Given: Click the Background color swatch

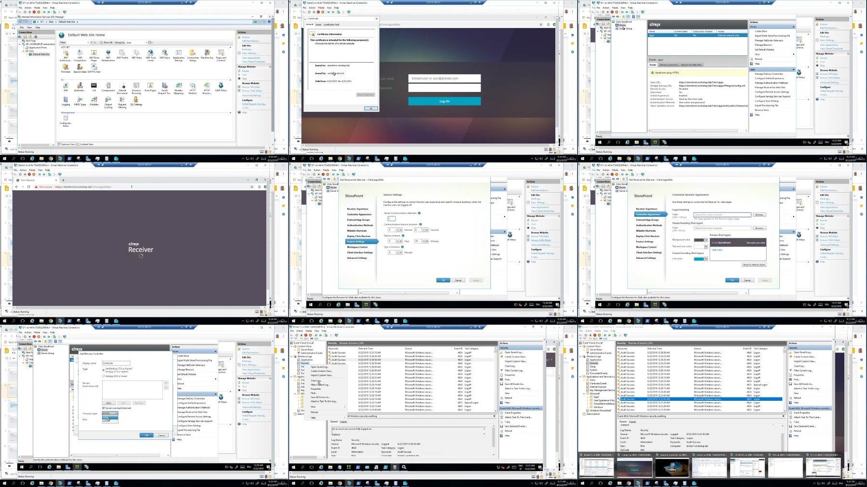Looking at the screenshot, I should 699,240.
